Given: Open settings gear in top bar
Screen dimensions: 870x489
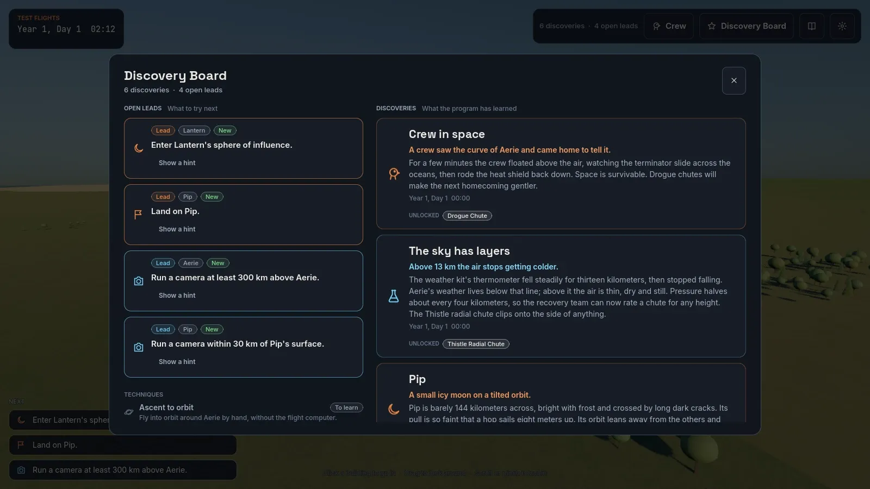Looking at the screenshot, I should coord(842,26).
